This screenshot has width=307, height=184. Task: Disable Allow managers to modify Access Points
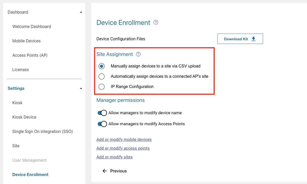pyautogui.click(x=102, y=124)
